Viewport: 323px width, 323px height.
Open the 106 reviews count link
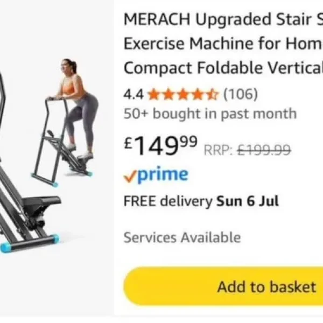coord(241,94)
